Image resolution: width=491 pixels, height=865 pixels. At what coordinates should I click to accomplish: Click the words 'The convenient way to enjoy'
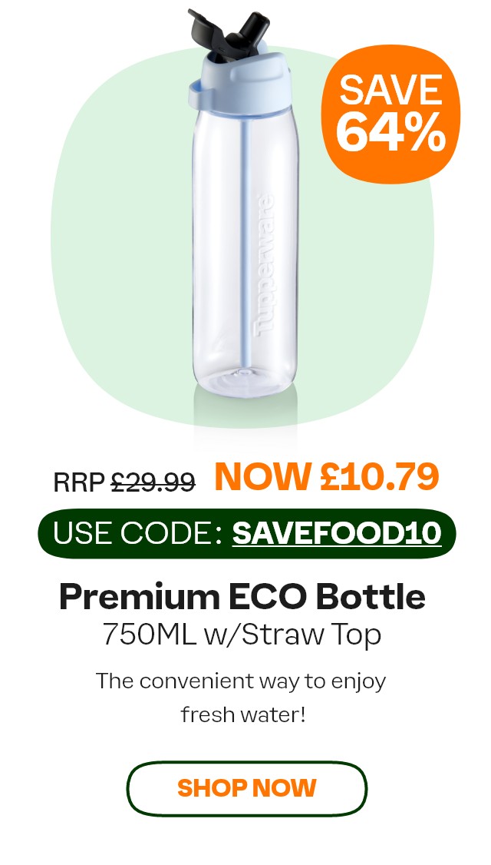241,682
